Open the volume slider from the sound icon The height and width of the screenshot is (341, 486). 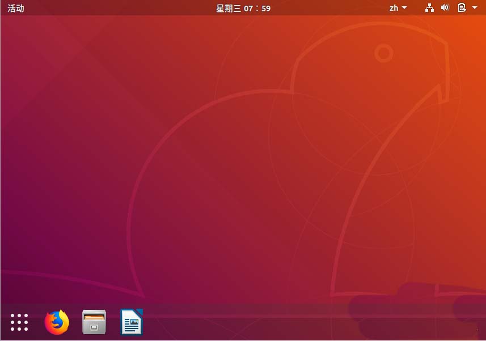tap(445, 8)
